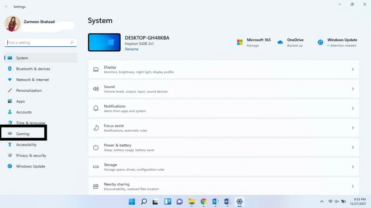
Task: Click Sound row title text
Action: 109,87
